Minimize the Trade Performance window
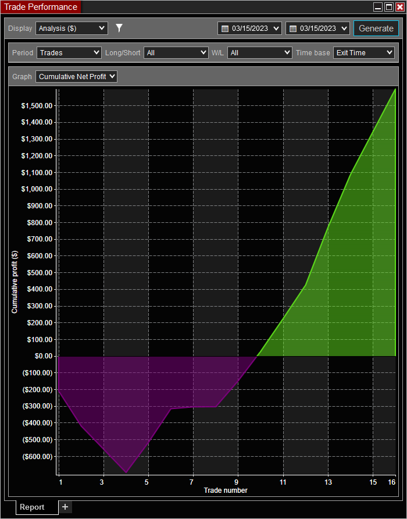Screen dimensions: 407x519 point(377,7)
